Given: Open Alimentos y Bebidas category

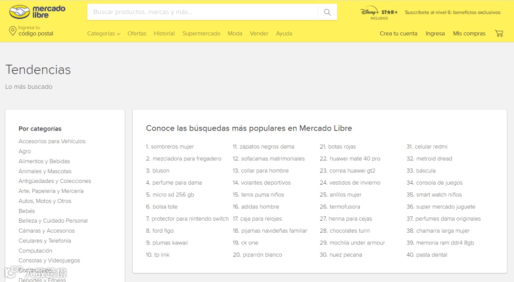Looking at the screenshot, I should coord(44,161).
